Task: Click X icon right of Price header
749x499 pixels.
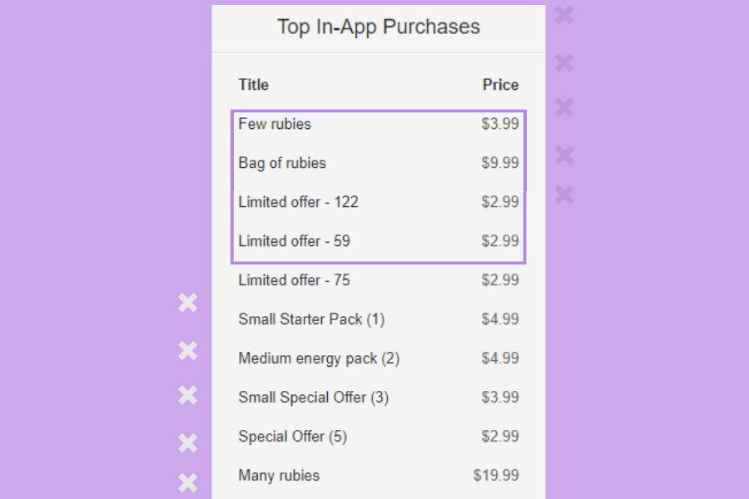Action: tap(564, 63)
